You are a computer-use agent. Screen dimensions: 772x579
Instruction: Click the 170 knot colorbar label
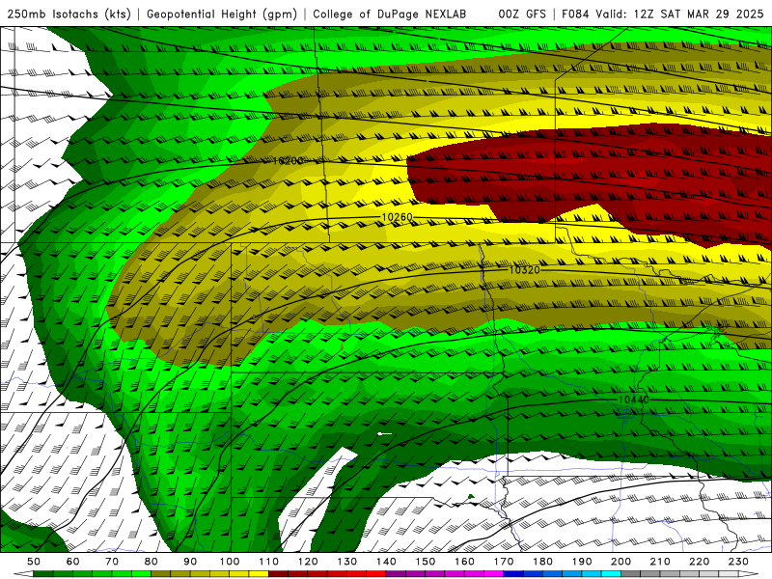[504, 562]
